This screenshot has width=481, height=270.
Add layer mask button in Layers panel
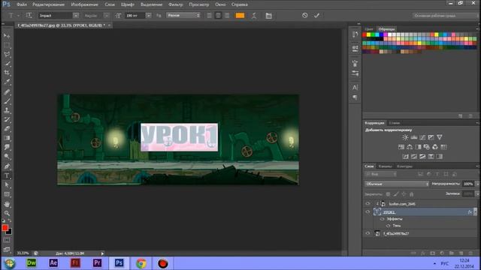pos(432,253)
